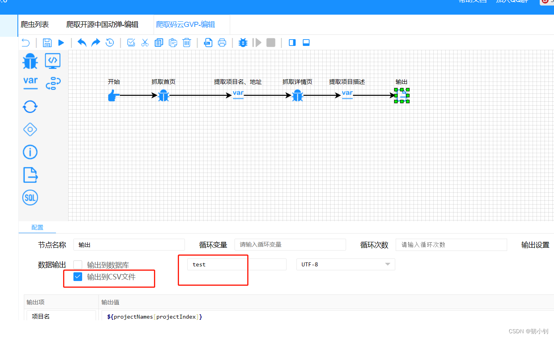Dock the config panel to the bottom
This screenshot has width=554, height=338.
pos(306,43)
